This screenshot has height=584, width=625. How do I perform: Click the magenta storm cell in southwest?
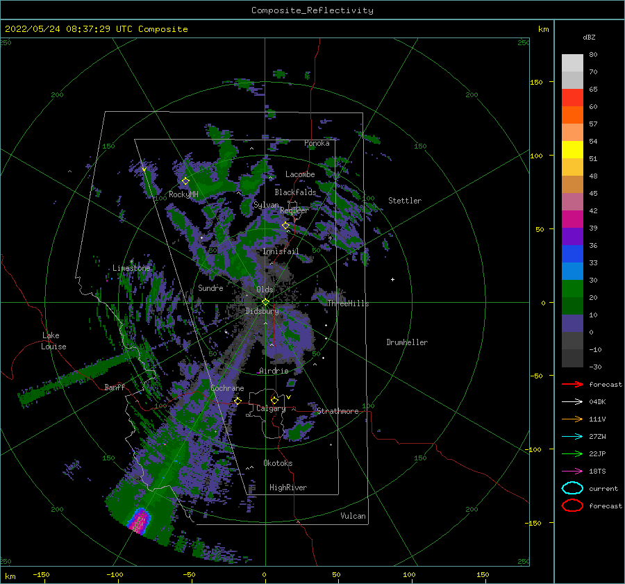[140, 522]
